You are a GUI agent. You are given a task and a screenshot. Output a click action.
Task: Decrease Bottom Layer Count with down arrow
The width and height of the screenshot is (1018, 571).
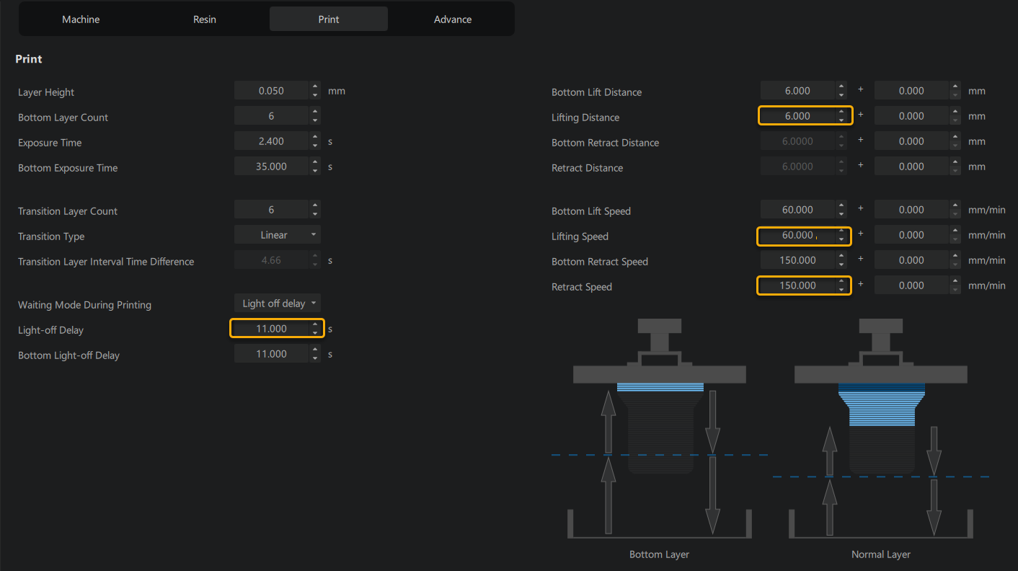coord(315,120)
